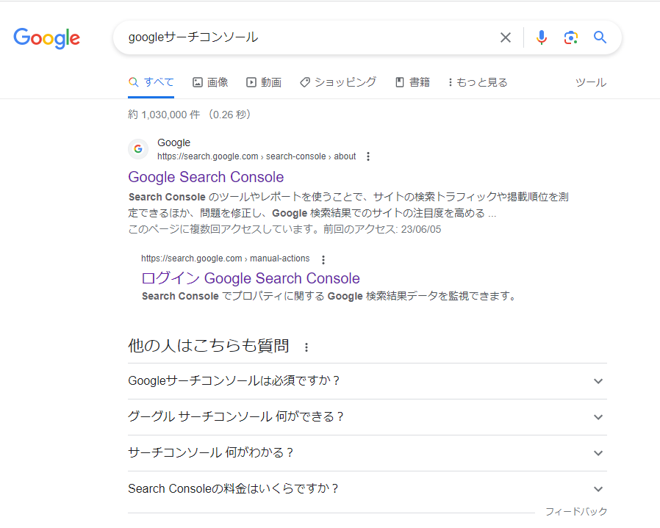Click the Google logo
The height and width of the screenshot is (528, 660).
(x=46, y=38)
